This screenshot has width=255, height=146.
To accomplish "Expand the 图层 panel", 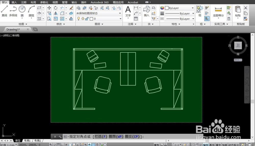I will (x=99, y=24).
